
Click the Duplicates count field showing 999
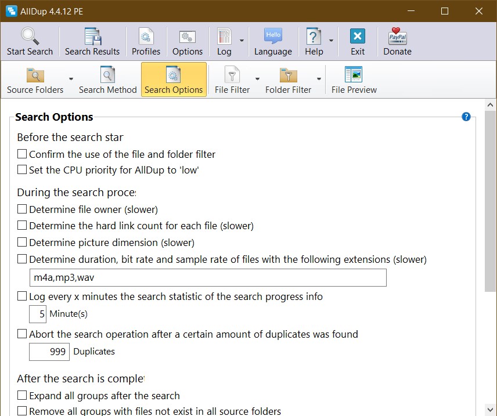(x=49, y=352)
